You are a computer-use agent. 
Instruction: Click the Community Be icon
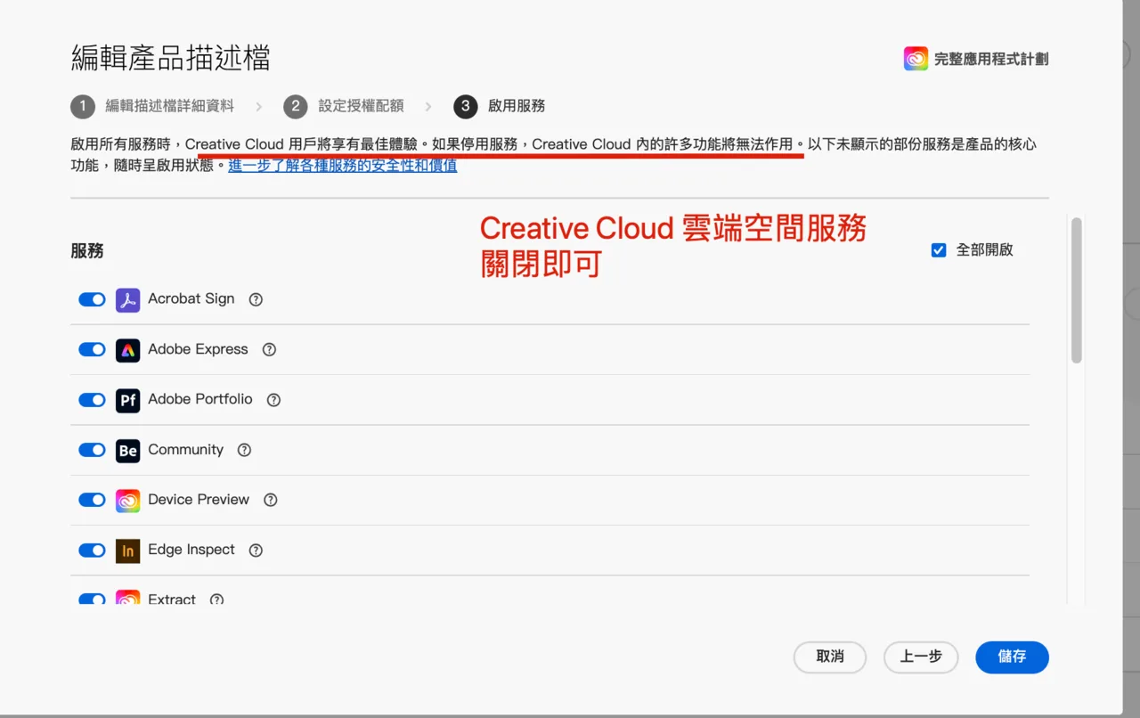[x=127, y=451]
